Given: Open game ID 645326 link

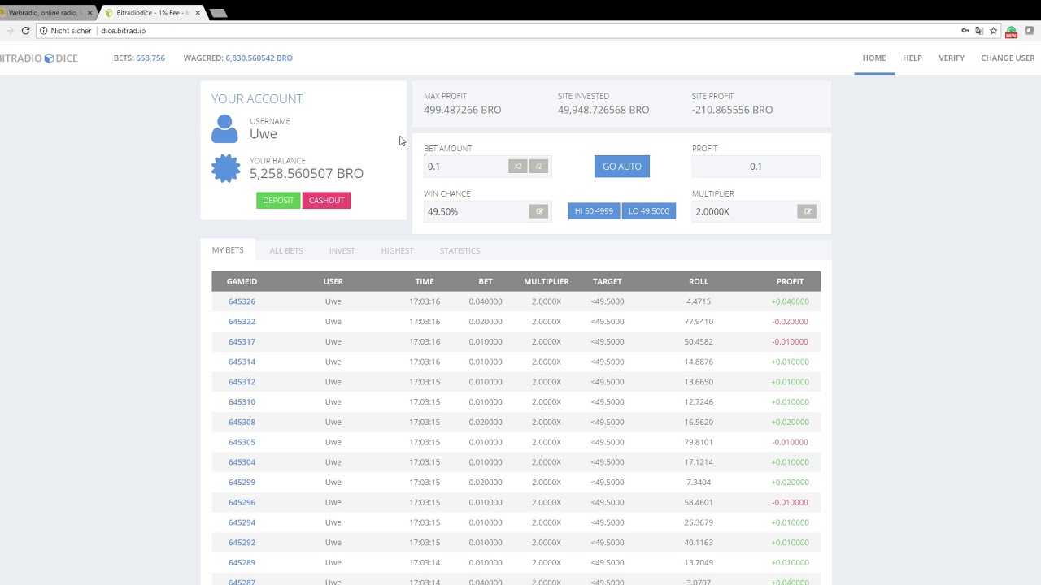Looking at the screenshot, I should tap(242, 301).
